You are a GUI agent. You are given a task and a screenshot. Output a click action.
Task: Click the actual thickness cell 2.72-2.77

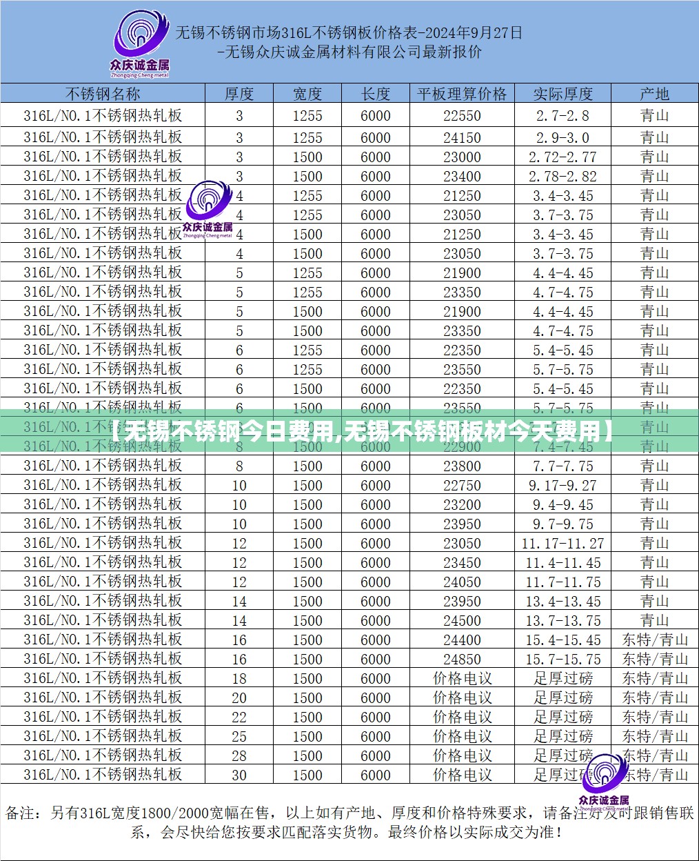click(x=563, y=157)
